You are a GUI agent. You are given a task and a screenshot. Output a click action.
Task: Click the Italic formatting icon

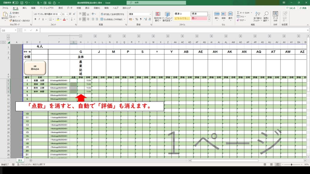pos(39,19)
